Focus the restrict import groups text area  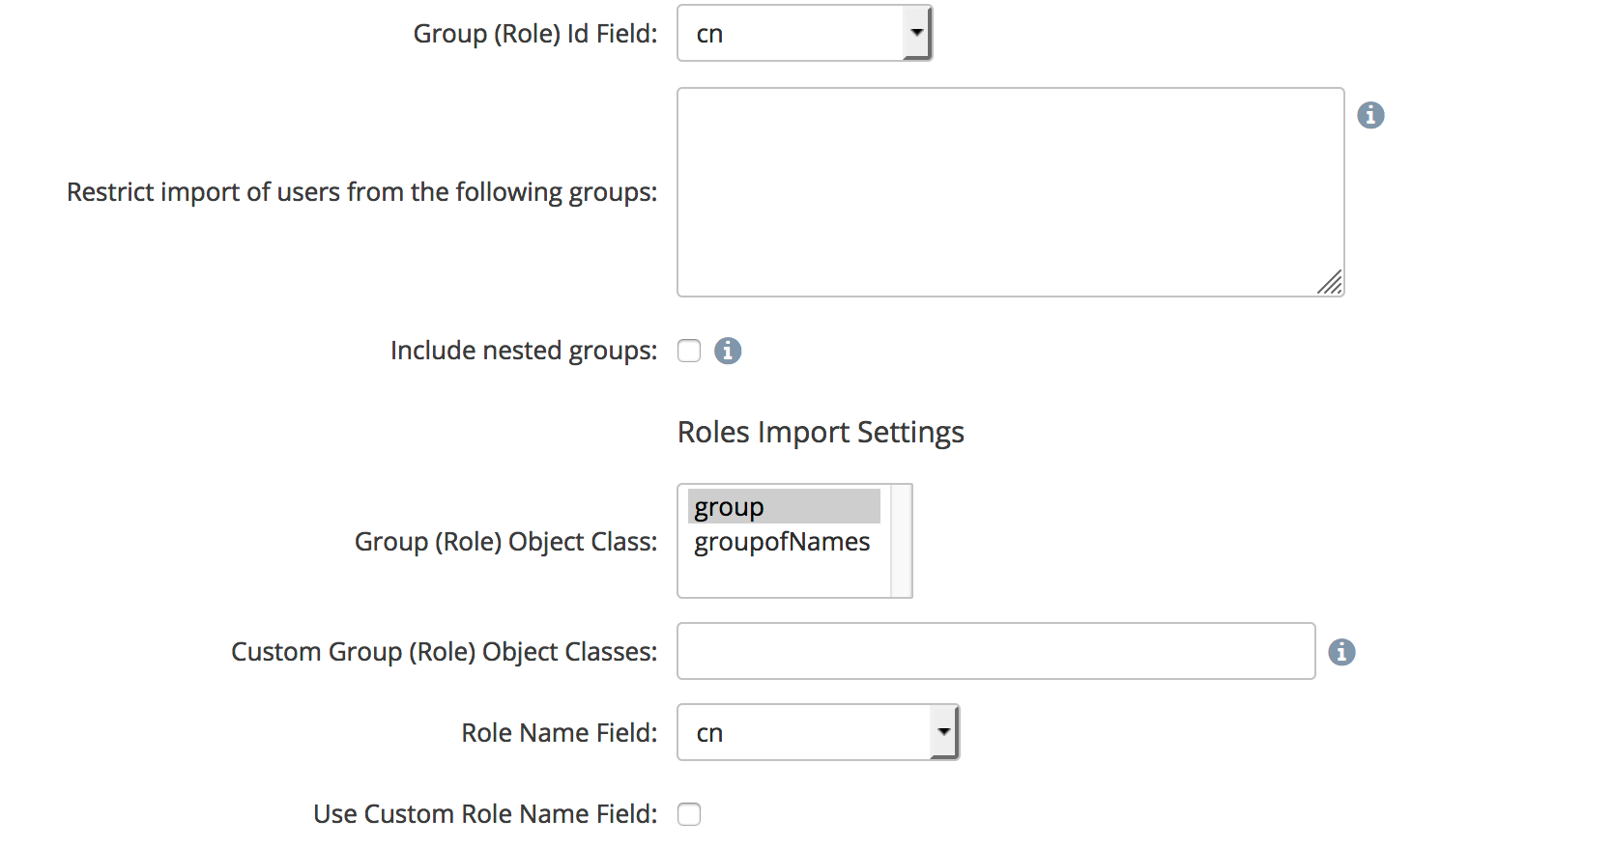[1010, 192]
